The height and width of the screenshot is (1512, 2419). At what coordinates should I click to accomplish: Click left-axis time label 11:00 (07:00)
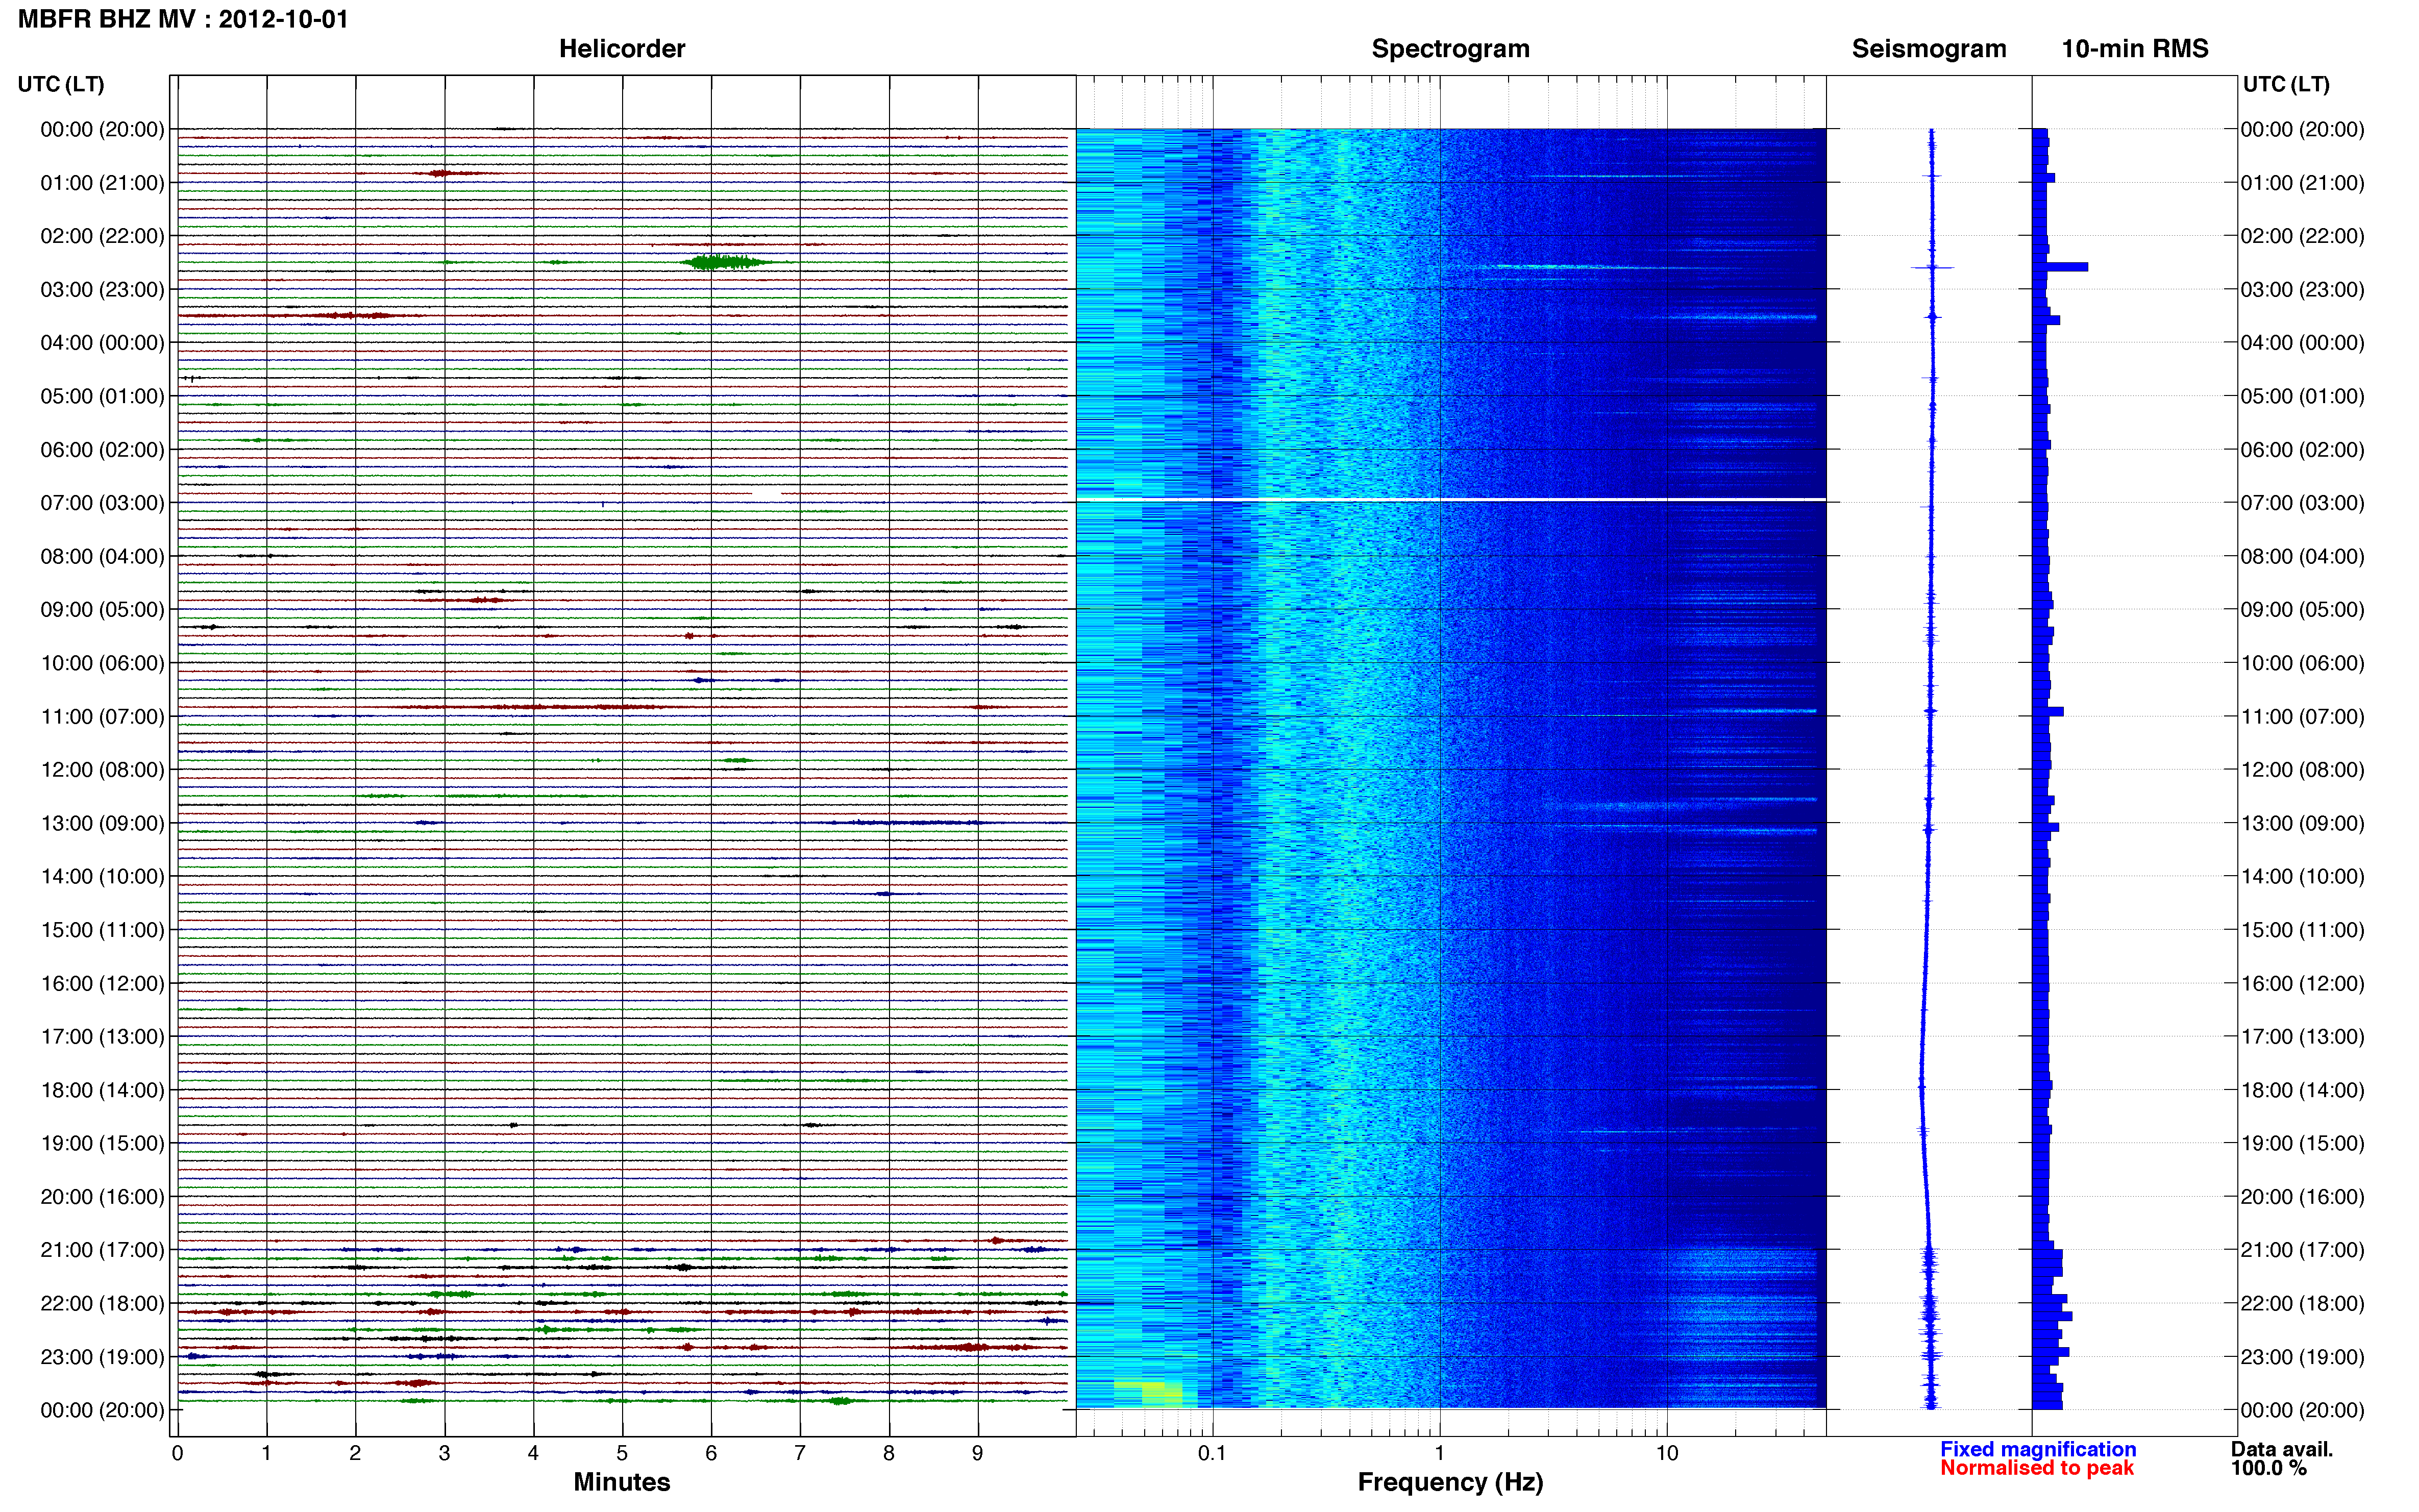[102, 717]
